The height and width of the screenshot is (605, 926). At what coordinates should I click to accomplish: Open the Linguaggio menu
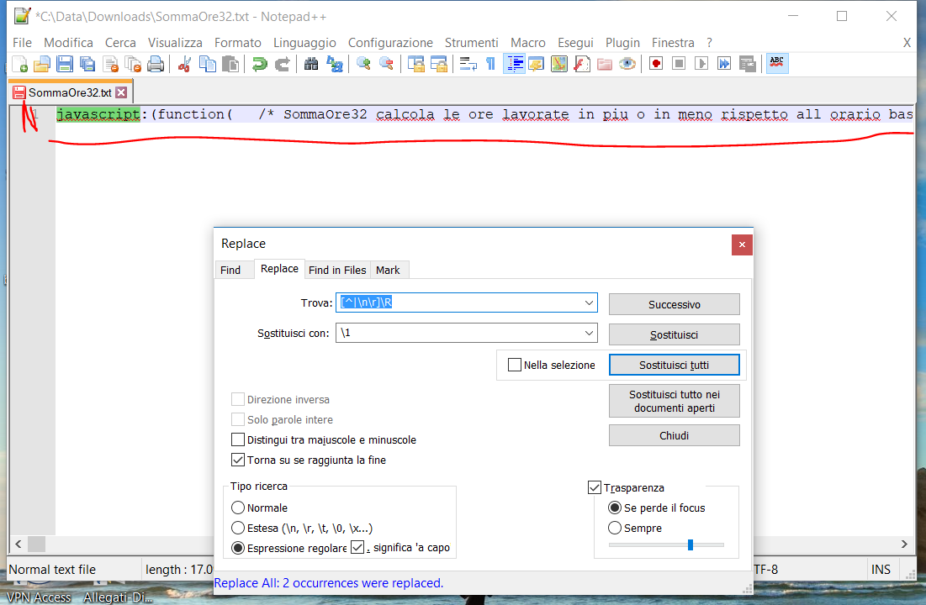click(304, 42)
